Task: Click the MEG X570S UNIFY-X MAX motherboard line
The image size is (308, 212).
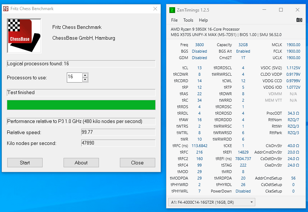Action: [226, 35]
